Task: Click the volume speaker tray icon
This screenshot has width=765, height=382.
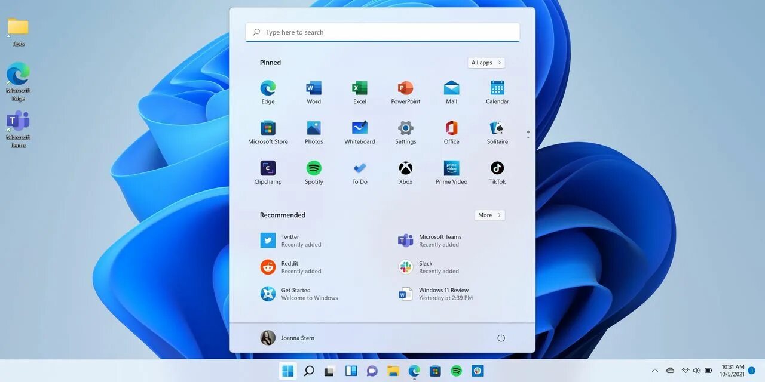Action: pos(696,371)
